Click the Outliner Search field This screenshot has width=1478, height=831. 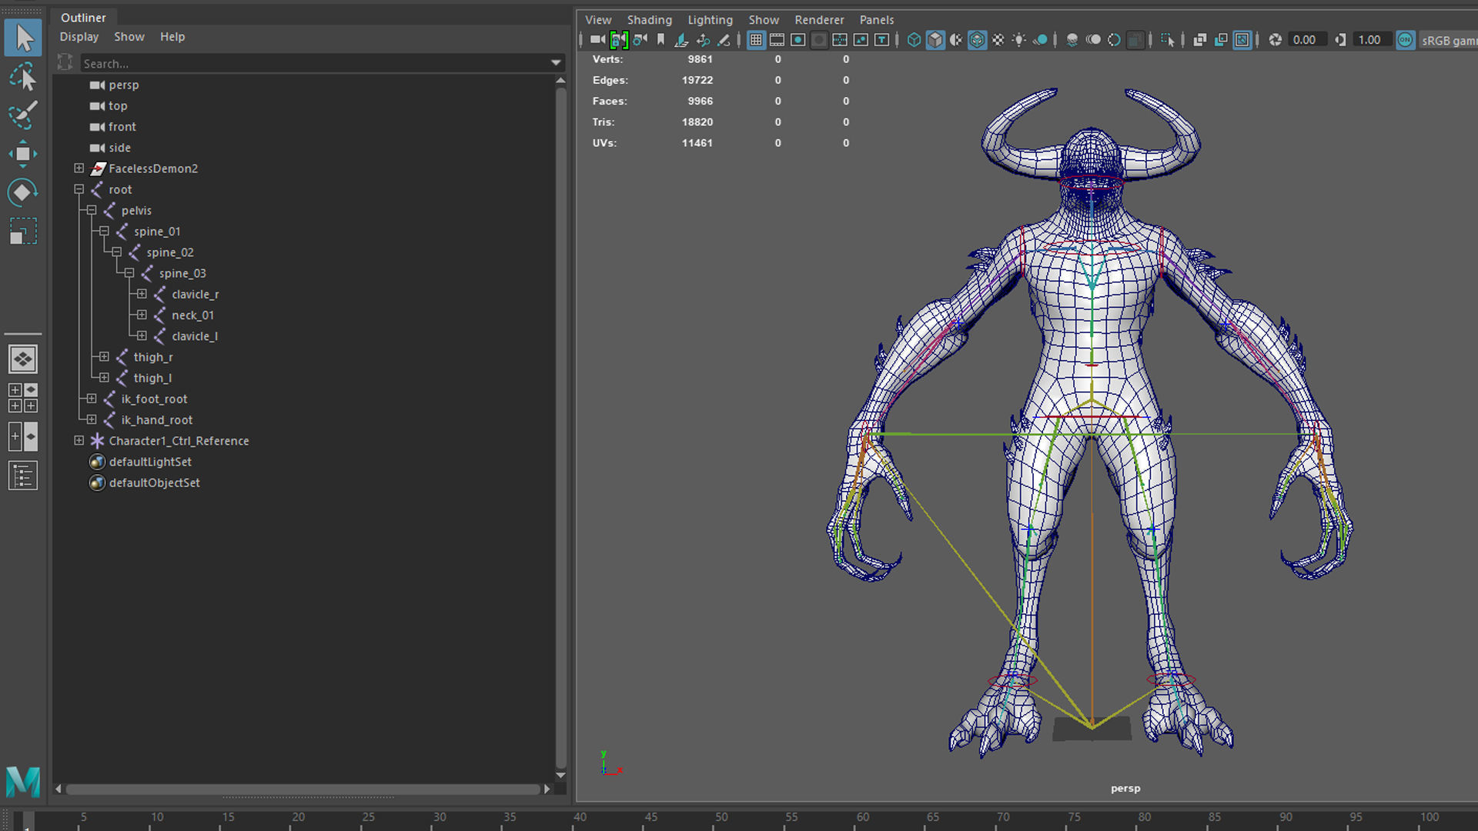tap(314, 63)
